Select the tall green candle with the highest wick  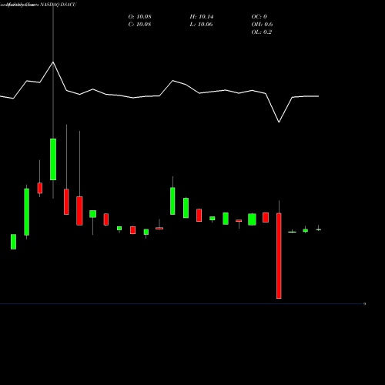53,159
